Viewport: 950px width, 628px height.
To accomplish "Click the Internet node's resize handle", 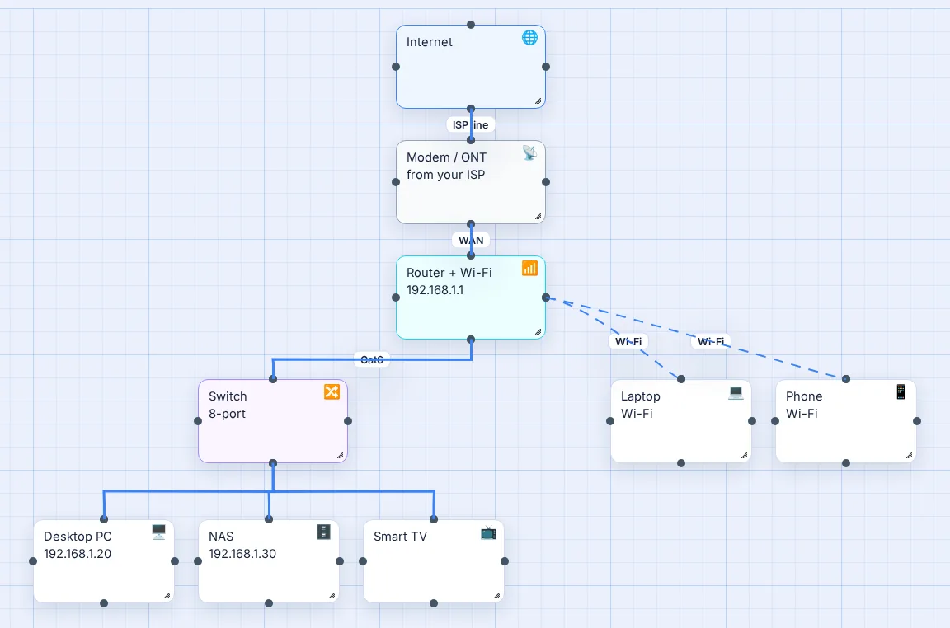I will pyautogui.click(x=538, y=101).
